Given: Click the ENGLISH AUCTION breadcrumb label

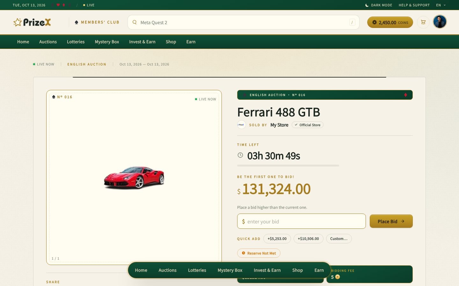Looking at the screenshot, I should (87, 64).
